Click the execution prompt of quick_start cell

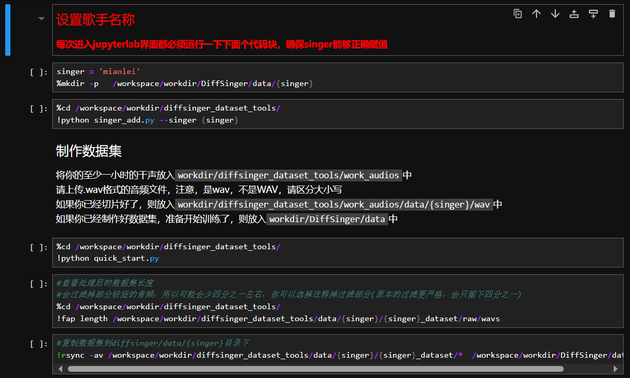click(x=39, y=247)
